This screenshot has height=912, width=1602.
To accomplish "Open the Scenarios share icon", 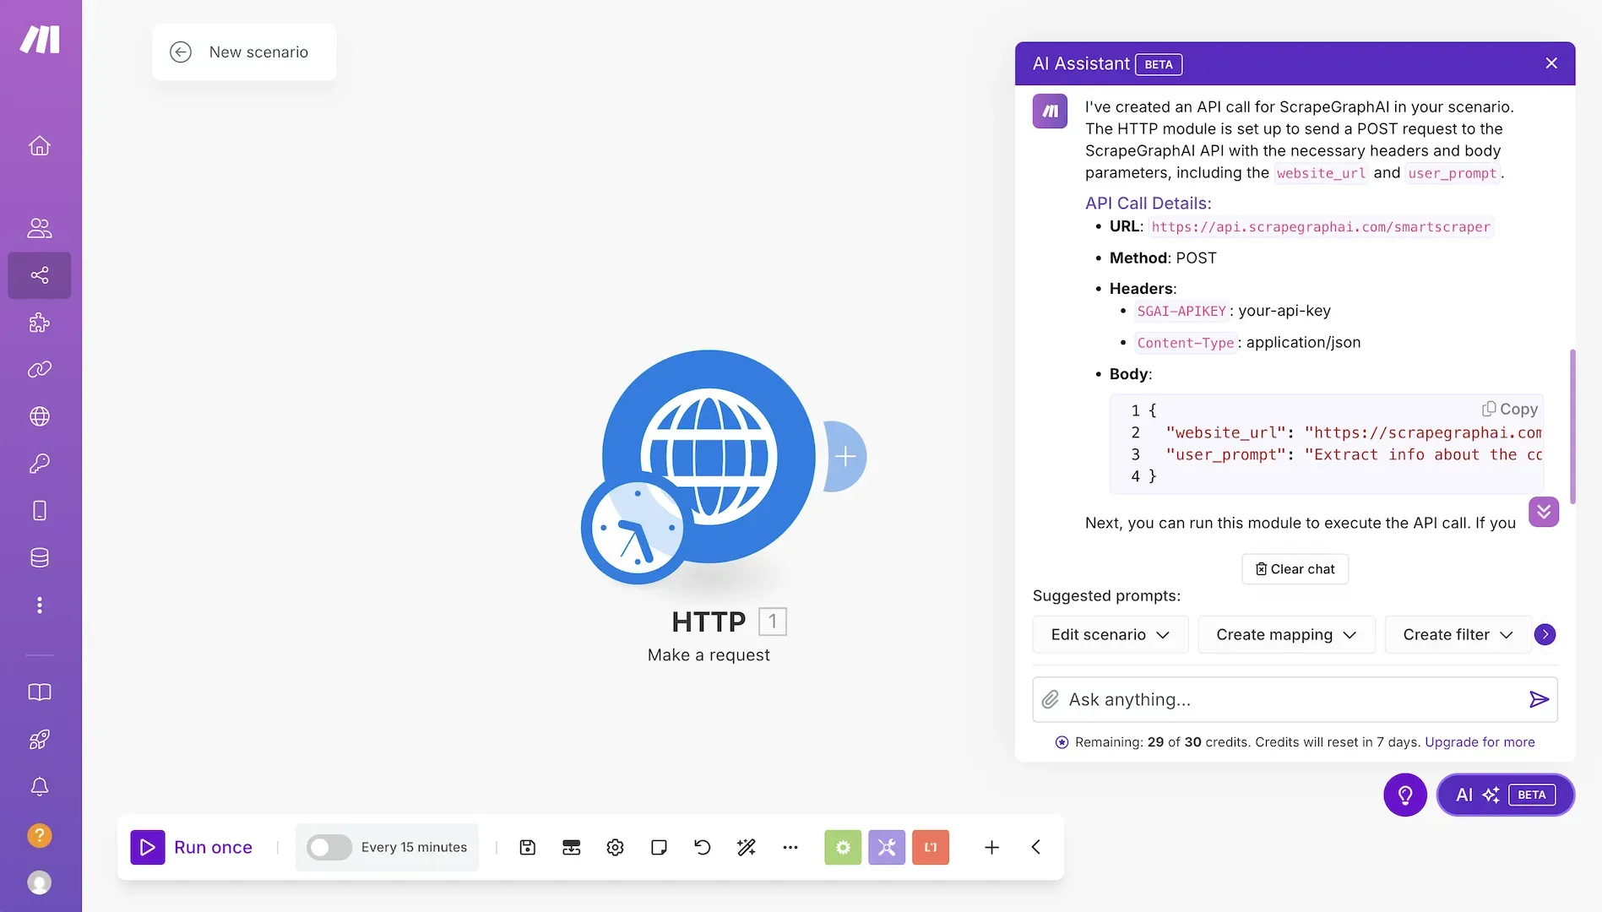I will [x=40, y=275].
